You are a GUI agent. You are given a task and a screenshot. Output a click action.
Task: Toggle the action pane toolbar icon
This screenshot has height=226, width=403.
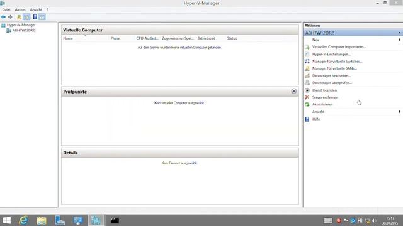coord(42,17)
